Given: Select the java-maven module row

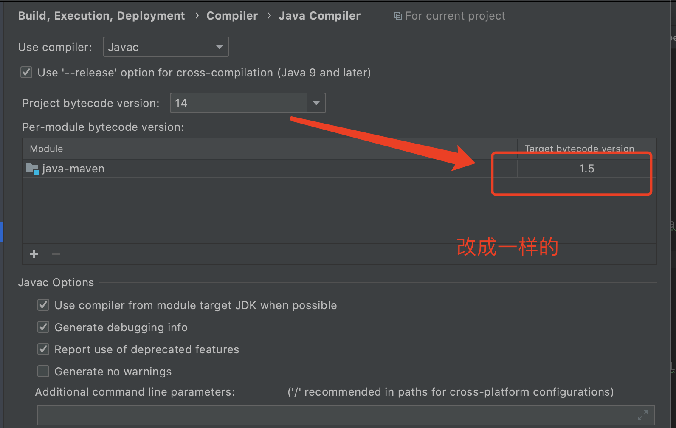Looking at the screenshot, I should tap(170, 168).
